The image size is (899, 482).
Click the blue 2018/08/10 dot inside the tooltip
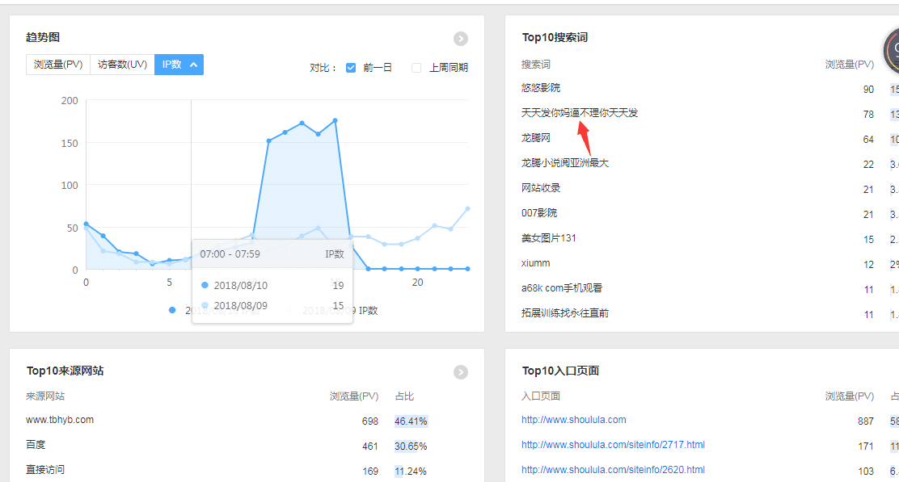tap(206, 286)
